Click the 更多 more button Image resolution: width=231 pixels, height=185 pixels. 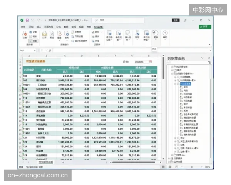tap(156, 35)
